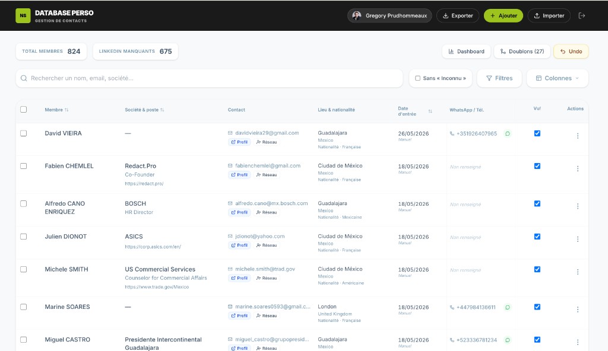Open https://corp.asics.com/en/ link
Image resolution: width=608 pixels, height=351 pixels.
(x=153, y=247)
